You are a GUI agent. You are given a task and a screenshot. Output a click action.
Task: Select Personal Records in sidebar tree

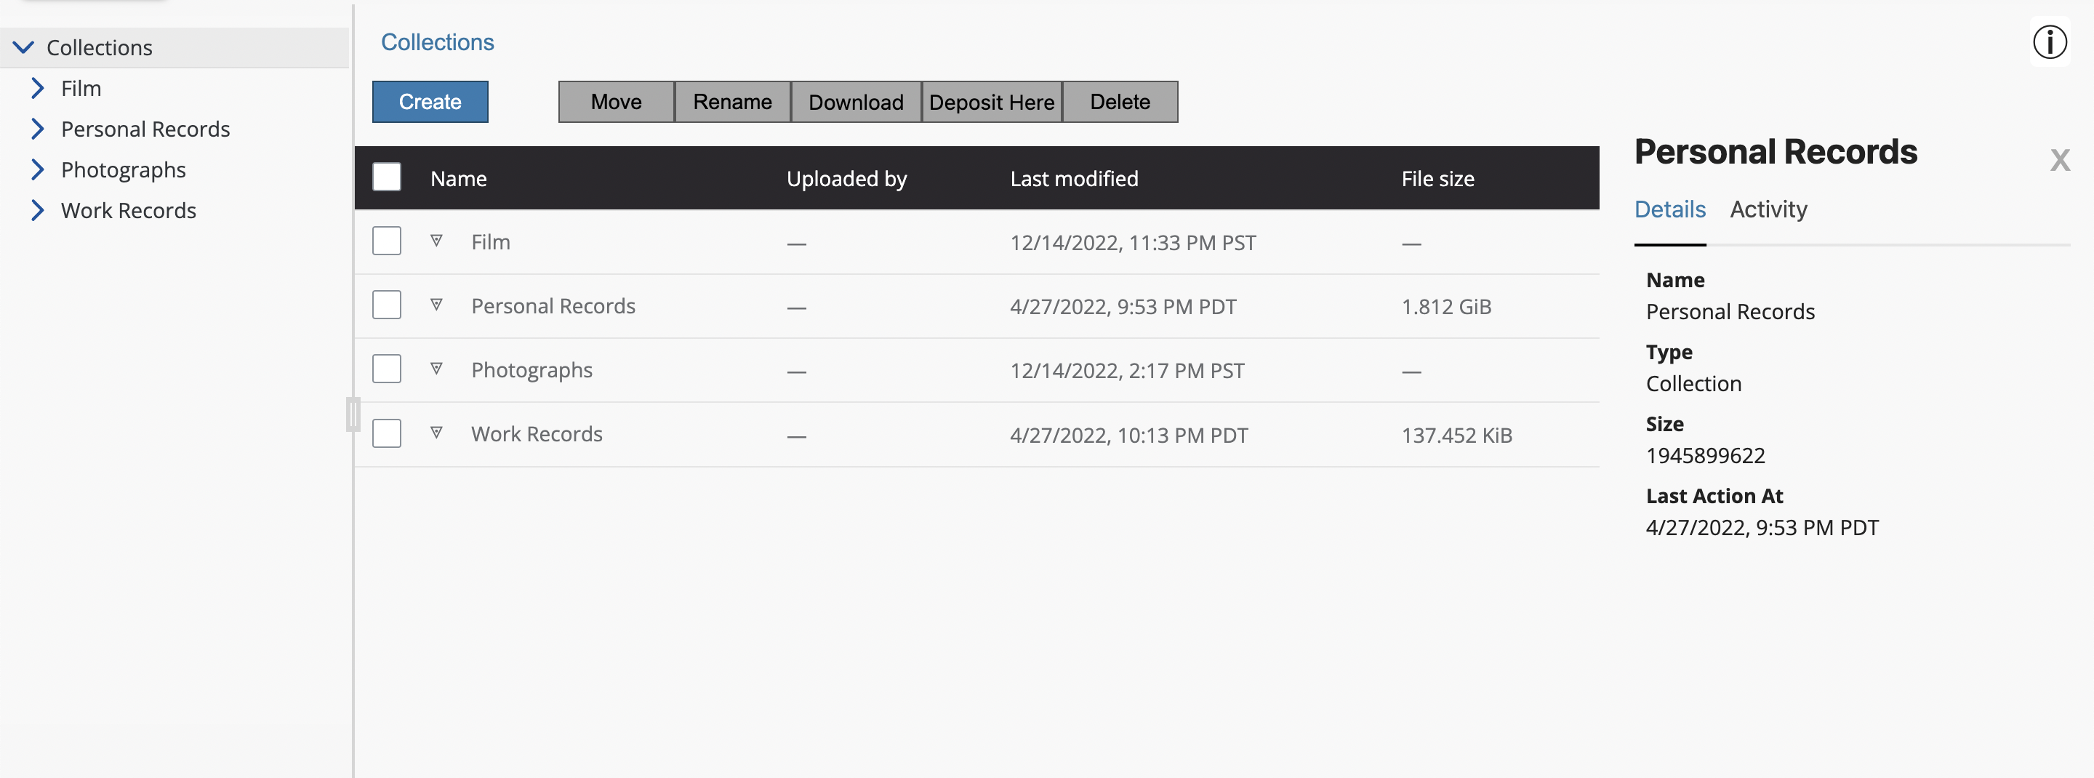(145, 129)
